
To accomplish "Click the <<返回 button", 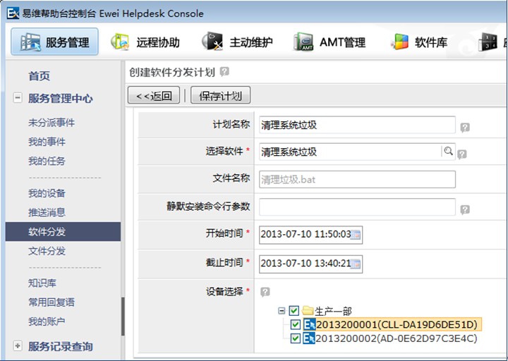I will [x=154, y=96].
